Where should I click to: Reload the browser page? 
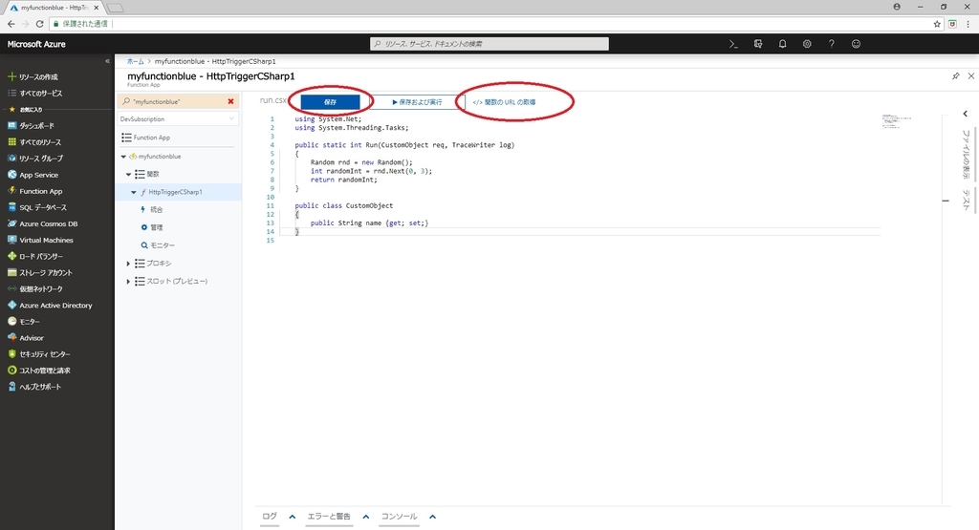click(39, 24)
